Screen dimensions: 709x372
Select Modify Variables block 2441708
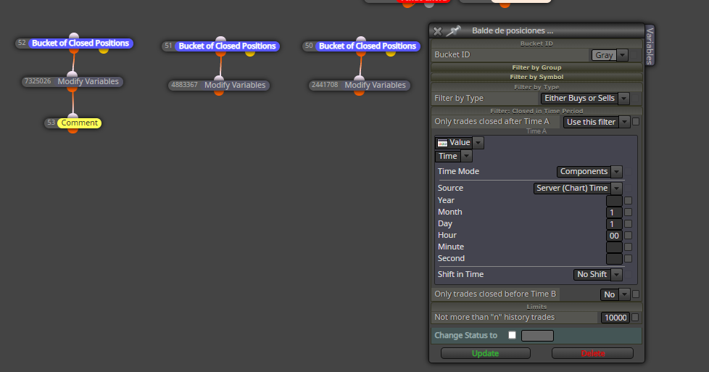click(x=360, y=85)
